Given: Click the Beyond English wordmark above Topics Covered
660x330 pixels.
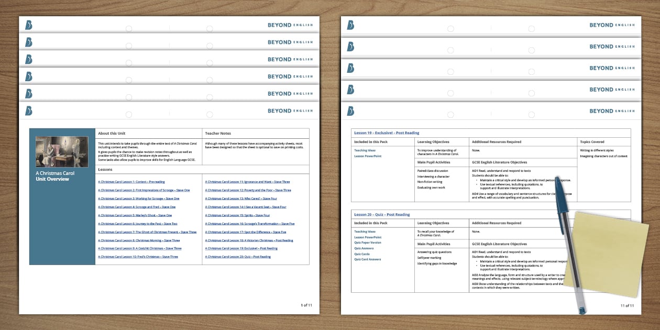Looking at the screenshot, I should 612,111.
